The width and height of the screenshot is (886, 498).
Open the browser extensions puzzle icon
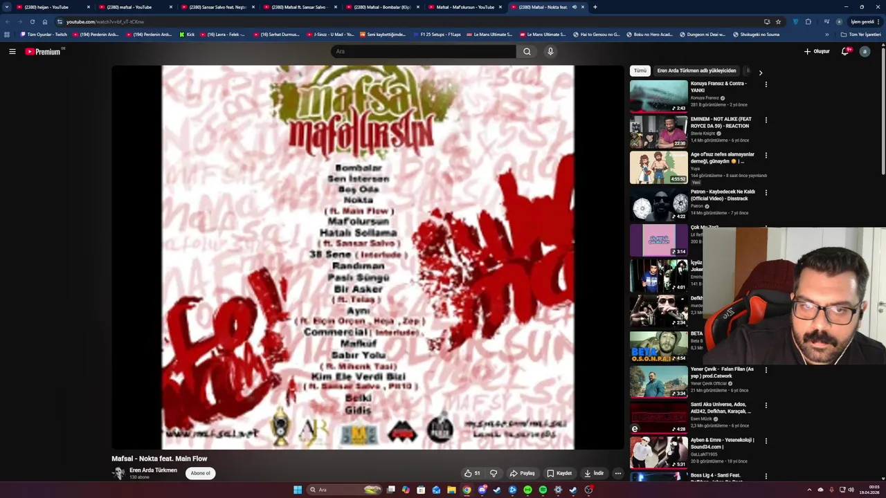[808, 21]
